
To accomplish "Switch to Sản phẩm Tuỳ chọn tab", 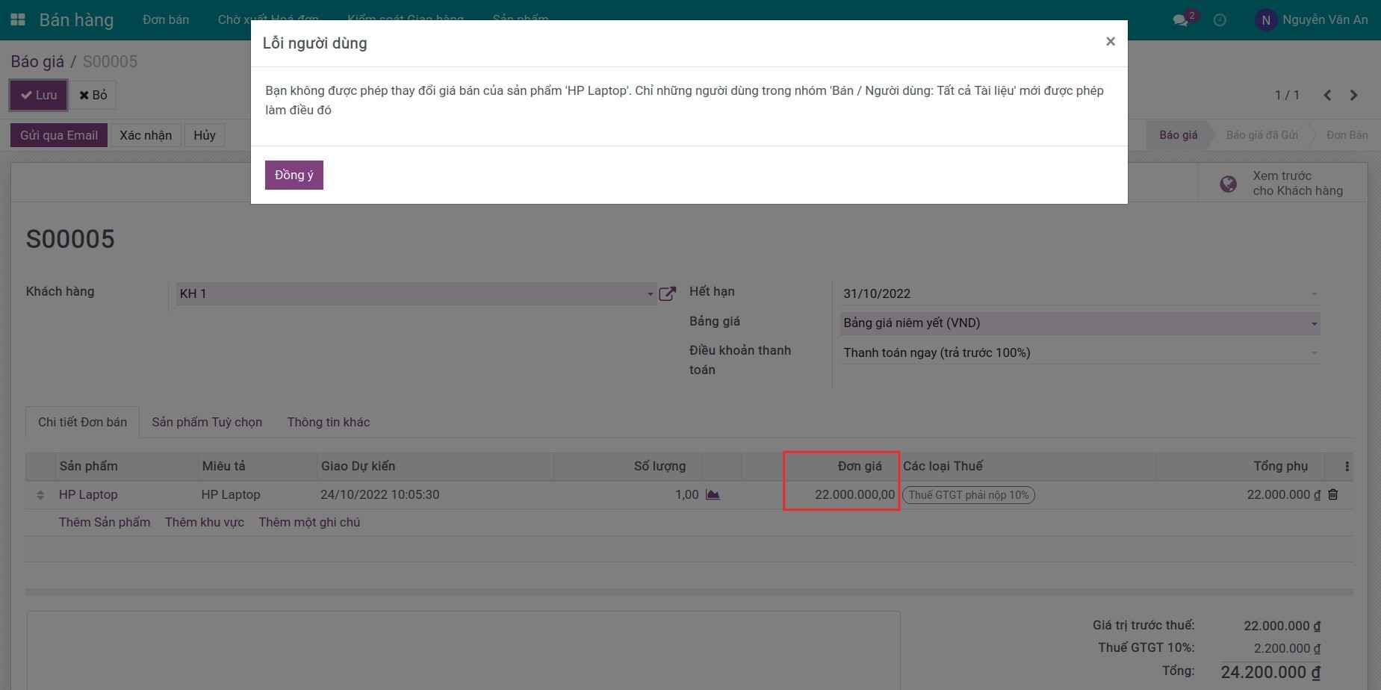I will (x=207, y=422).
